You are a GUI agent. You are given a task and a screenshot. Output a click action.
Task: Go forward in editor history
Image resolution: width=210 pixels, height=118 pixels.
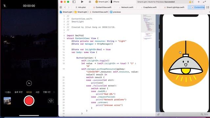(69, 7)
